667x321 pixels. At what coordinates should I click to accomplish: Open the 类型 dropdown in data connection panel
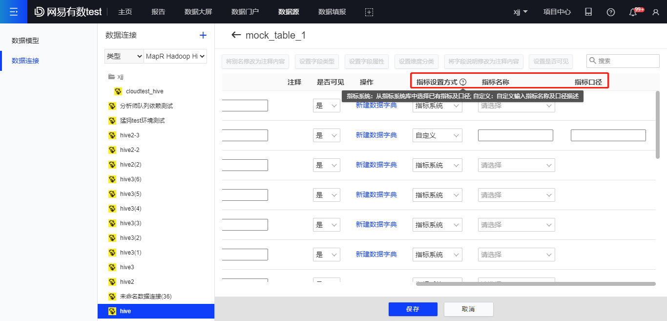[x=124, y=56]
